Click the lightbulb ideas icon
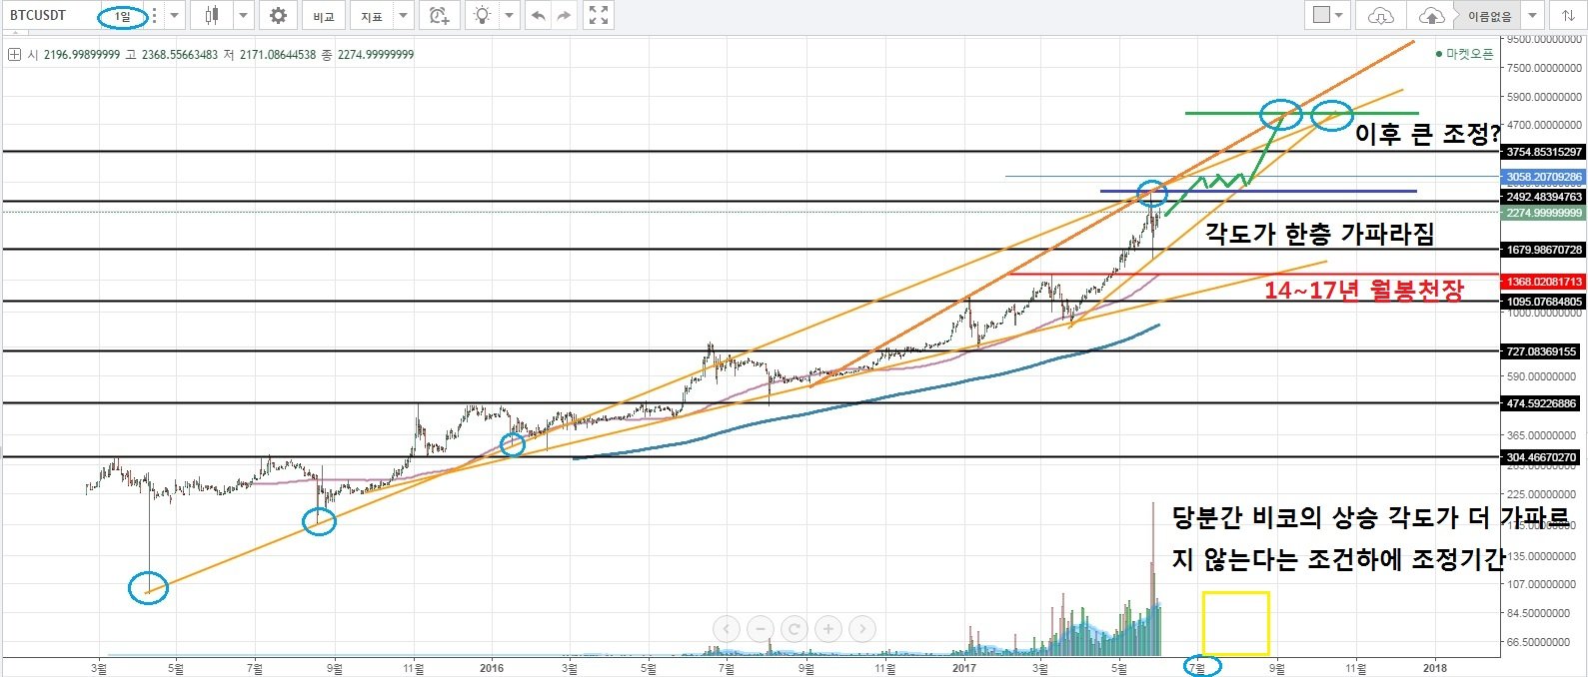Screen dimensions: 1588x677 coord(483,16)
